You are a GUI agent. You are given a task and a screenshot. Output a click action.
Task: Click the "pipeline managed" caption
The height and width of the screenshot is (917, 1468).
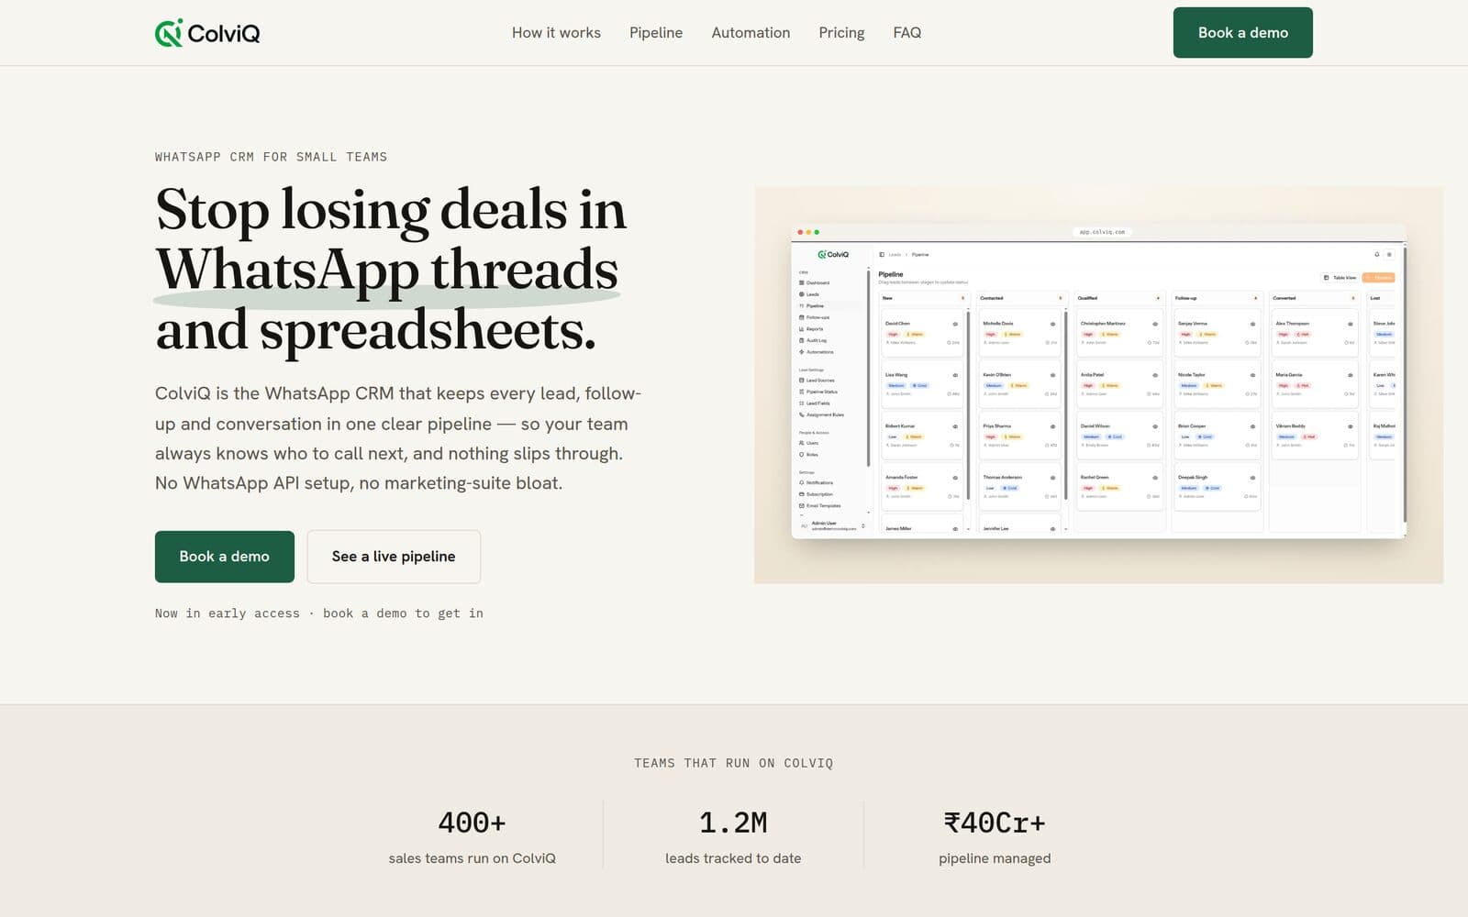pos(995,858)
